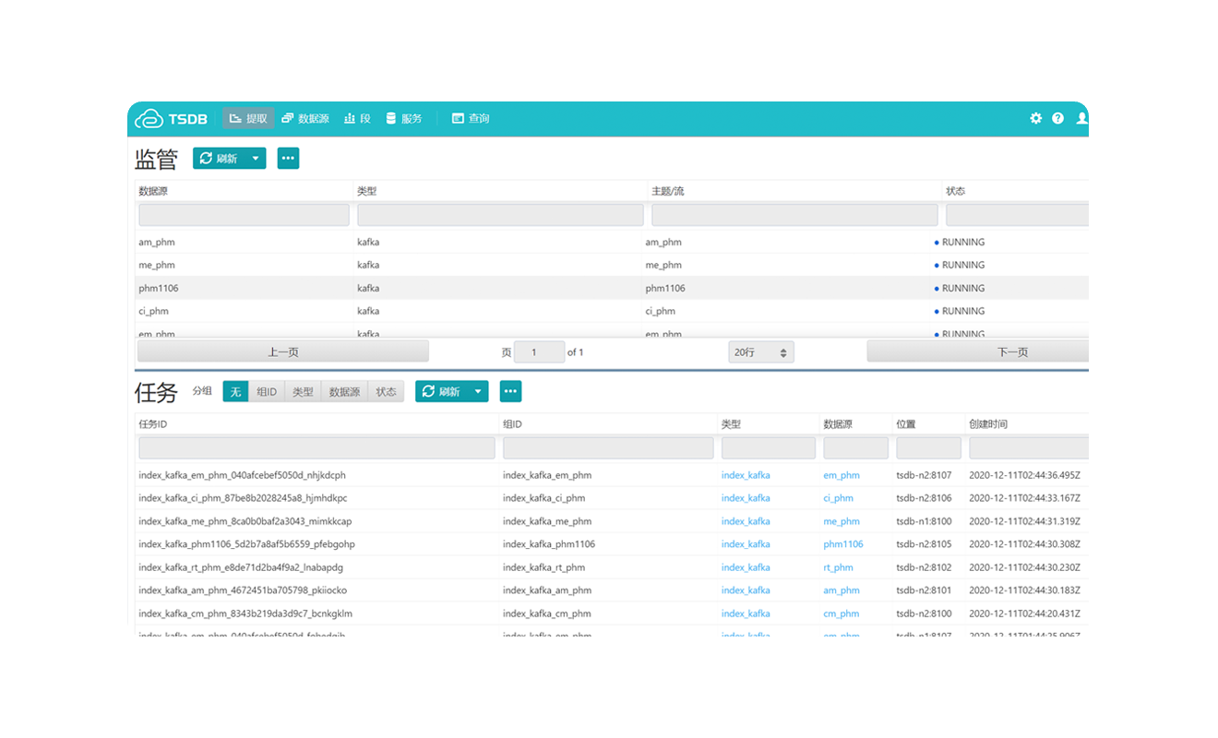
Task: Click the 数据源 filter field in 监管
Action: pyautogui.click(x=245, y=215)
